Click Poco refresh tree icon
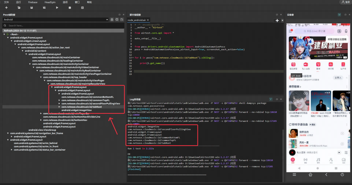 [x=117, y=20]
